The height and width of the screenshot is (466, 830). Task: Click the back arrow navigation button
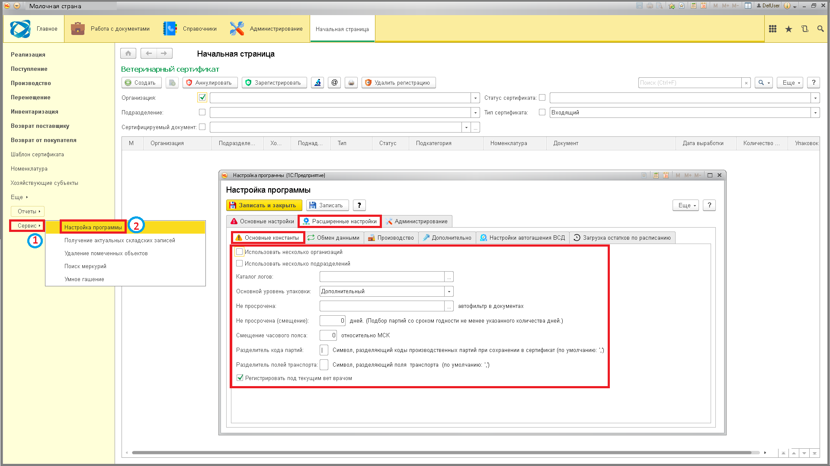click(x=149, y=54)
